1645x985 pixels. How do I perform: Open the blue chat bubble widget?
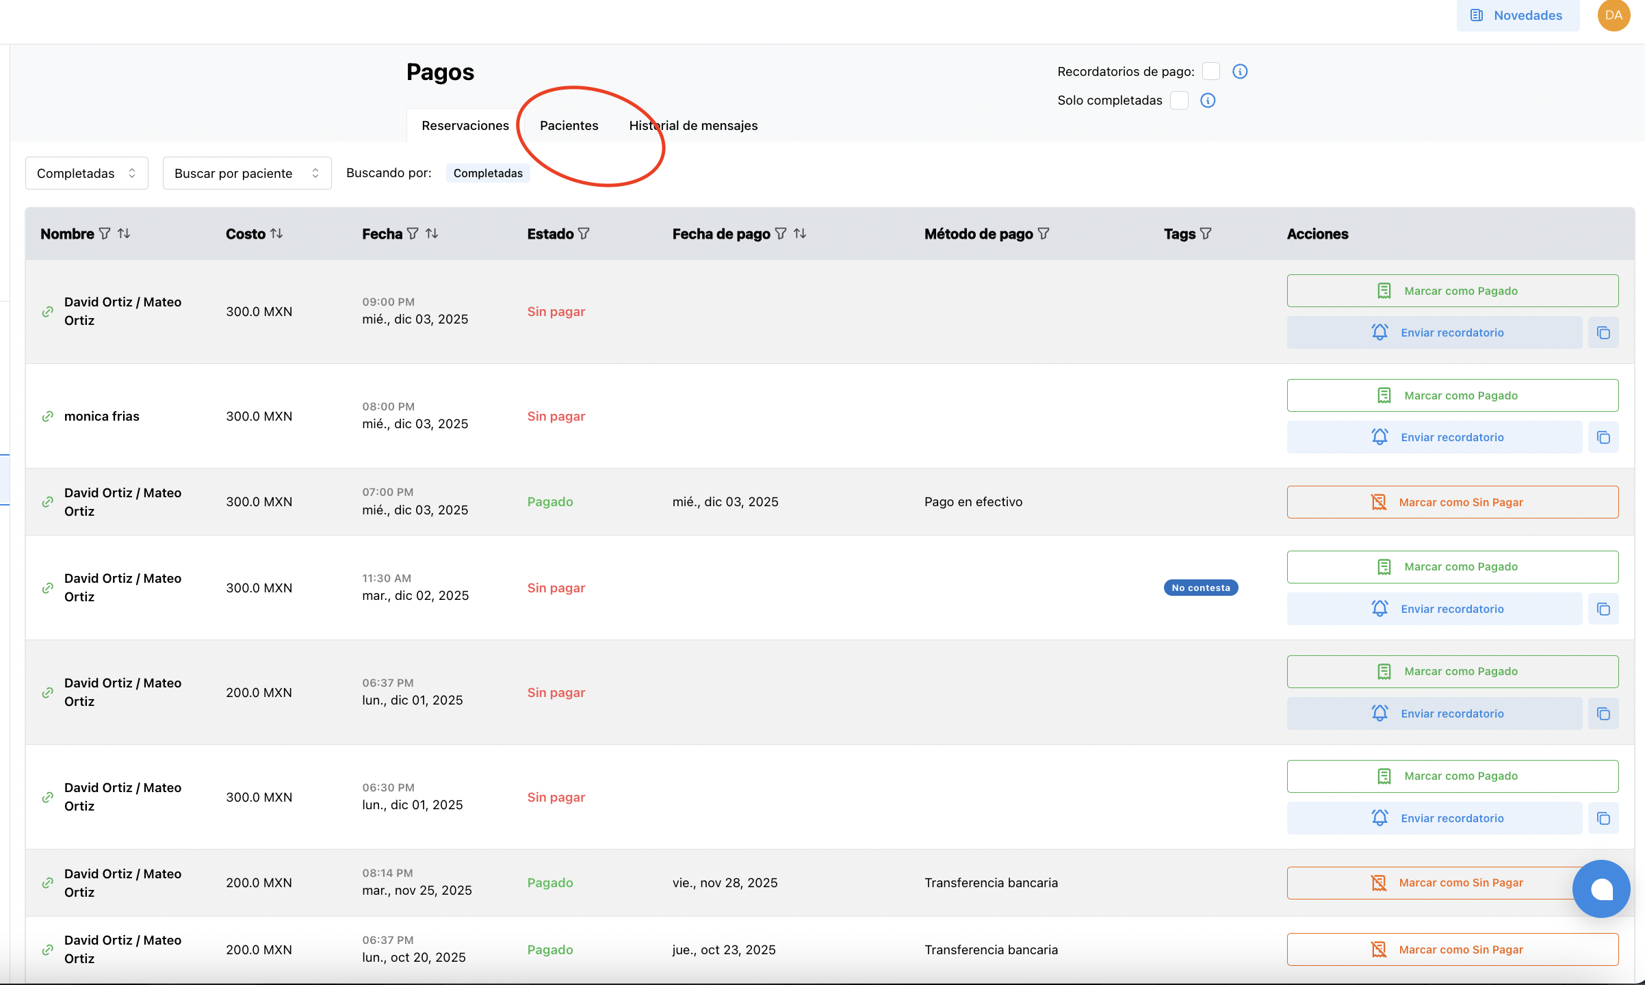(1601, 889)
